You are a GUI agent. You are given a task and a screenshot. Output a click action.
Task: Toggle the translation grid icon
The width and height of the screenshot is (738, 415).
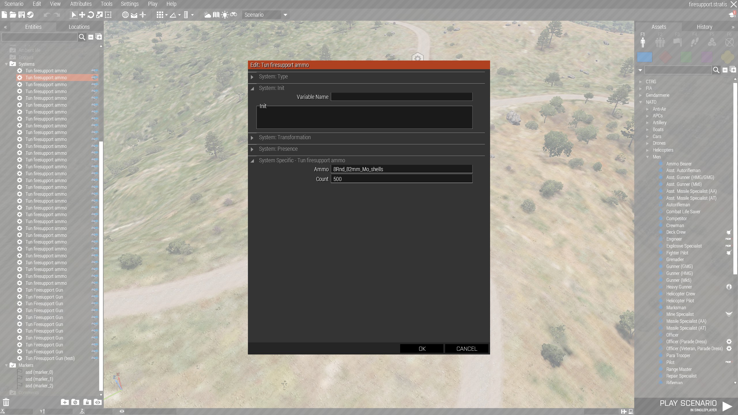pyautogui.click(x=160, y=15)
